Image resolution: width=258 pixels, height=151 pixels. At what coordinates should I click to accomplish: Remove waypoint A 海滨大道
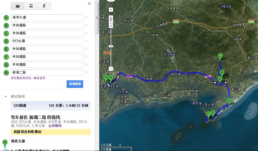[86, 18]
